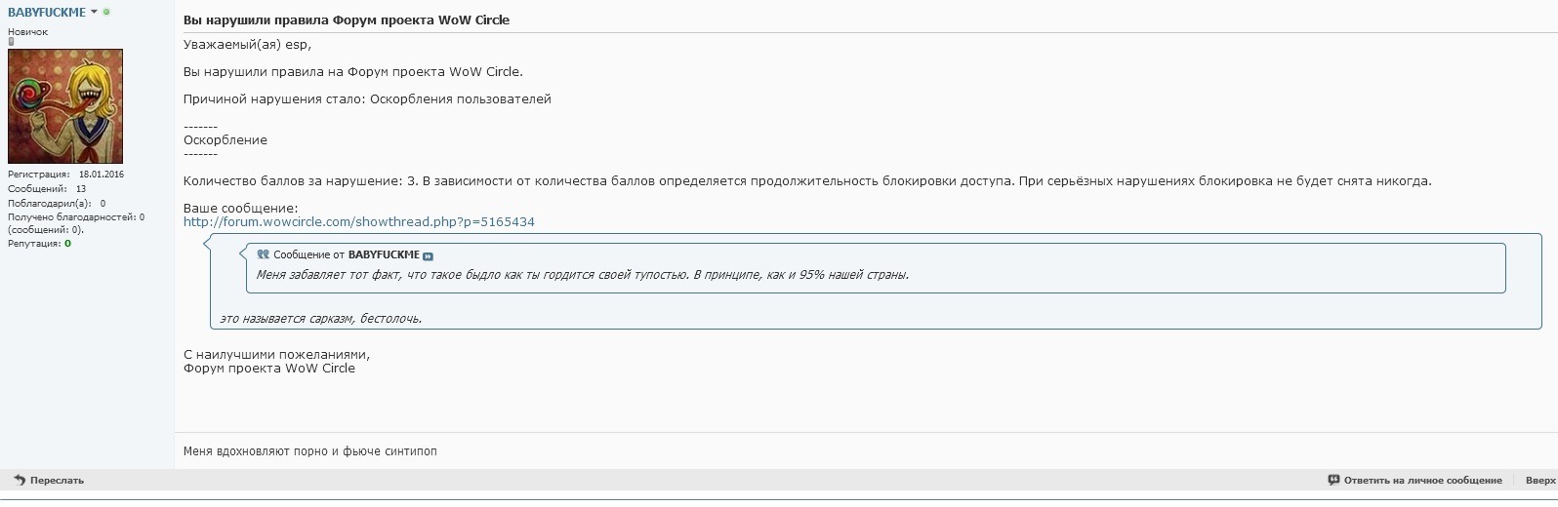
Task: Open the dropdown arrow next to BABYFUCKME
Action: point(94,13)
